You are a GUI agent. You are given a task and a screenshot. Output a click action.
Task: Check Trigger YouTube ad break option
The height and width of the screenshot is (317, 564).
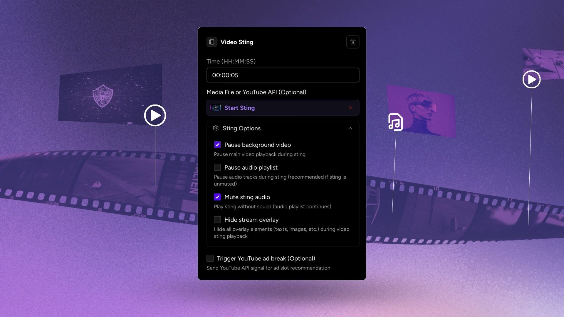(x=210, y=258)
